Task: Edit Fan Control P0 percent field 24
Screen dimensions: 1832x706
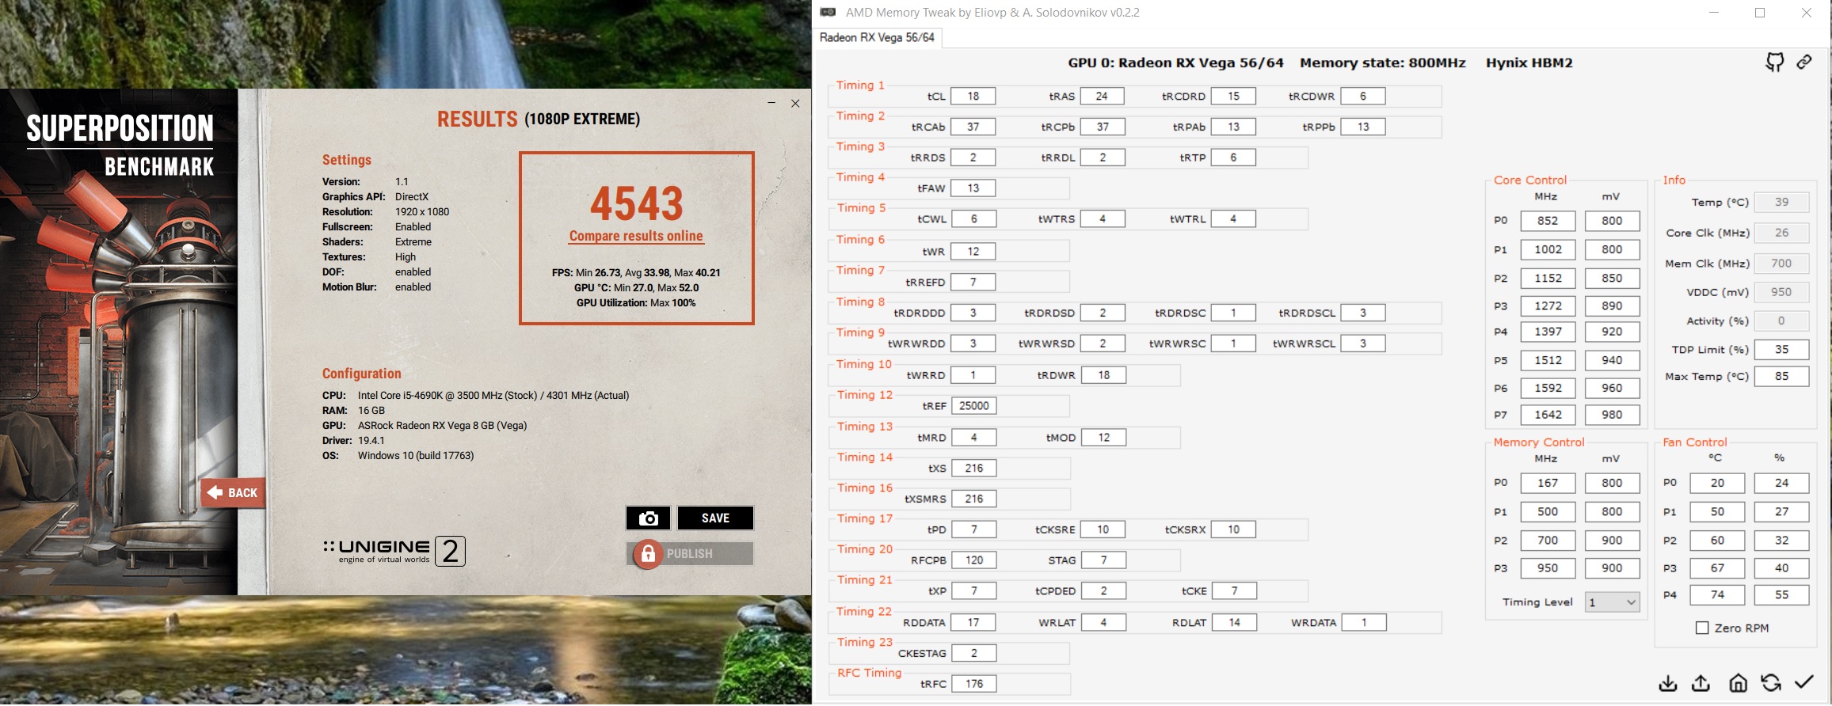Action: 1781,483
